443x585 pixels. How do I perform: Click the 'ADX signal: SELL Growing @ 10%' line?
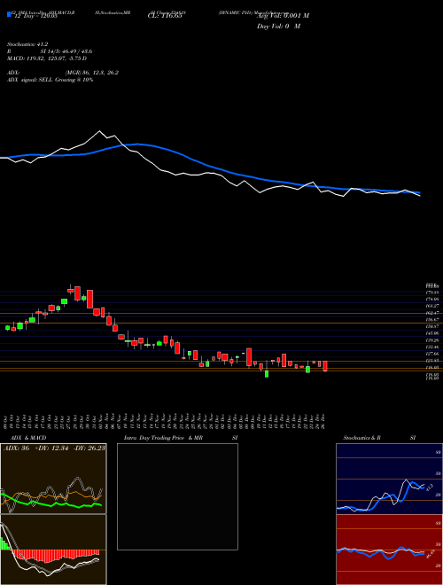point(50,80)
